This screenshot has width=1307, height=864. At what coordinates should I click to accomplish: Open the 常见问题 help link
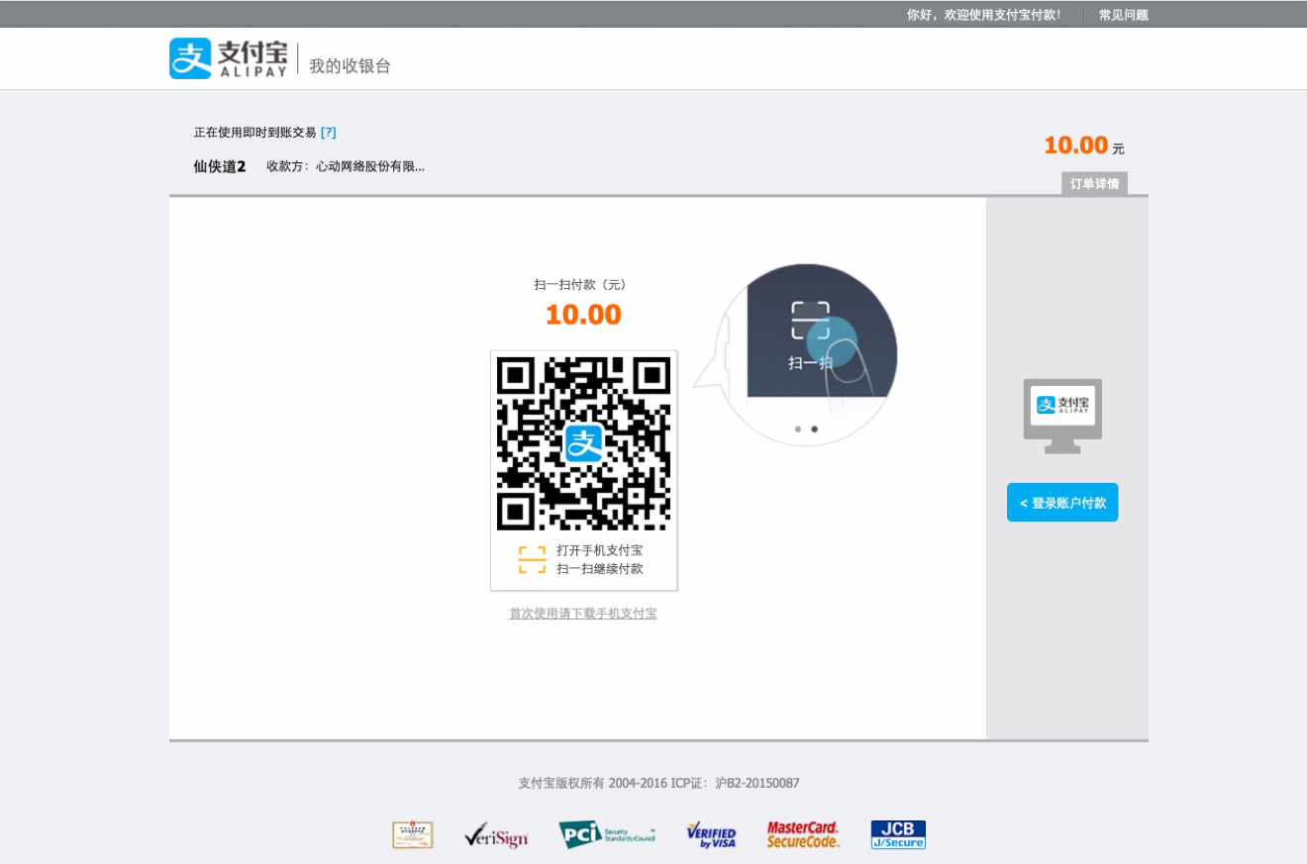tap(1123, 15)
